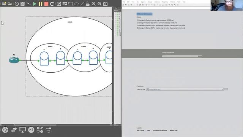
Task: Select node A in the topology
Action: point(44,58)
